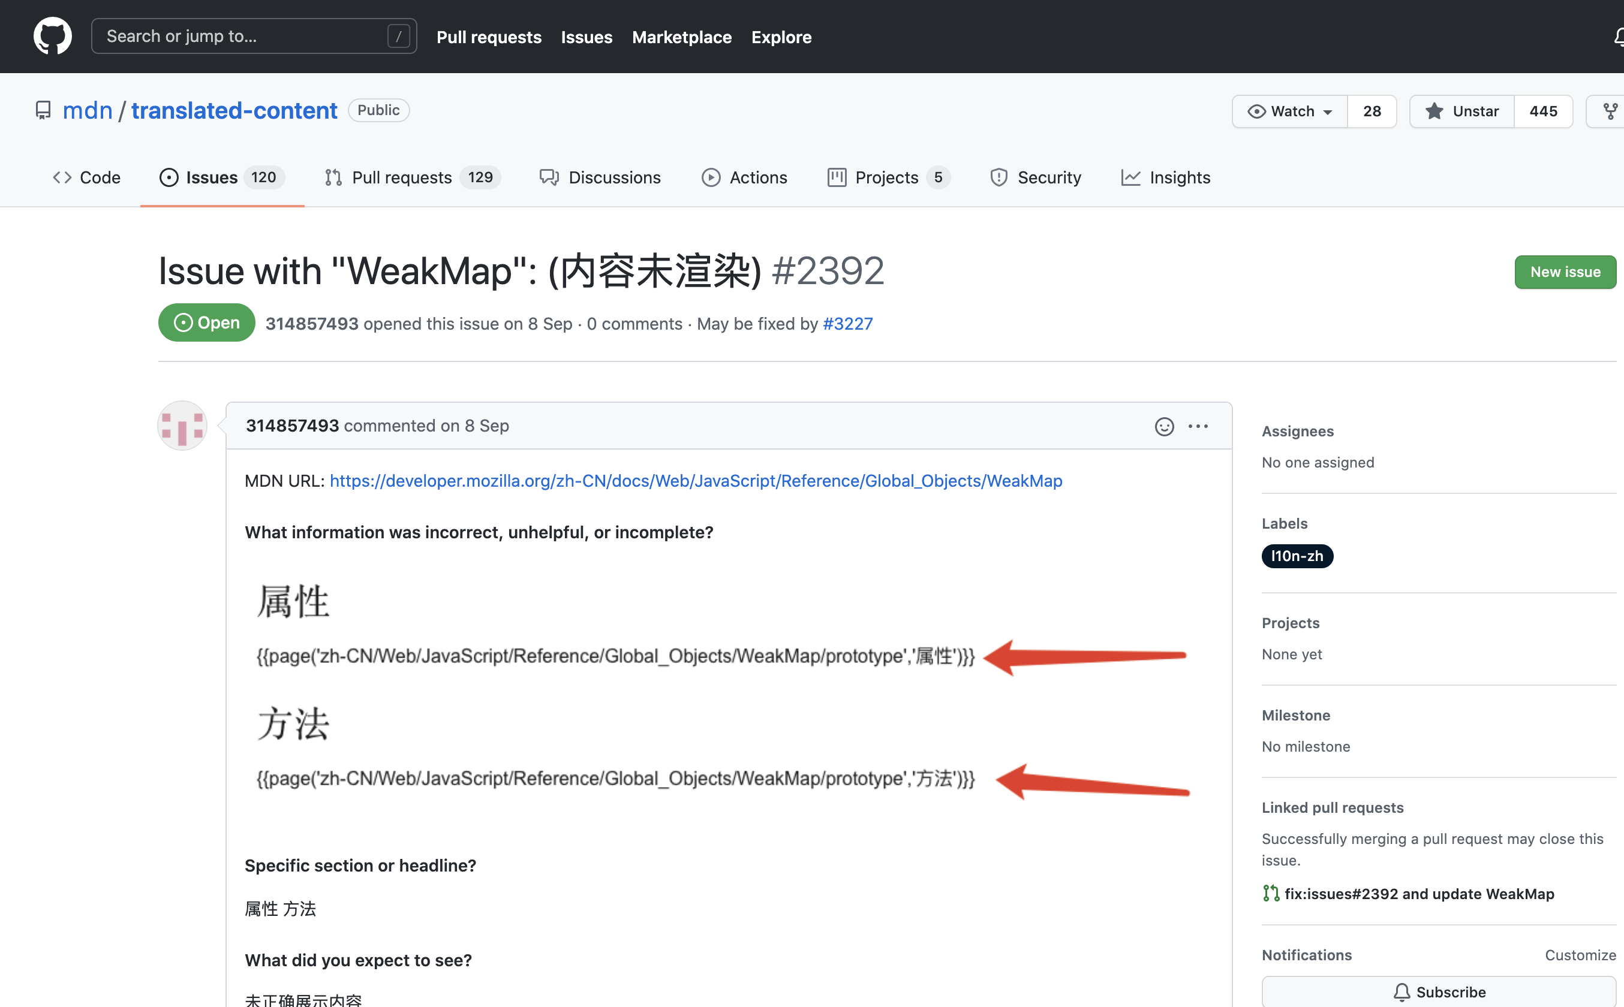Focus the Search or jump to field

point(253,36)
